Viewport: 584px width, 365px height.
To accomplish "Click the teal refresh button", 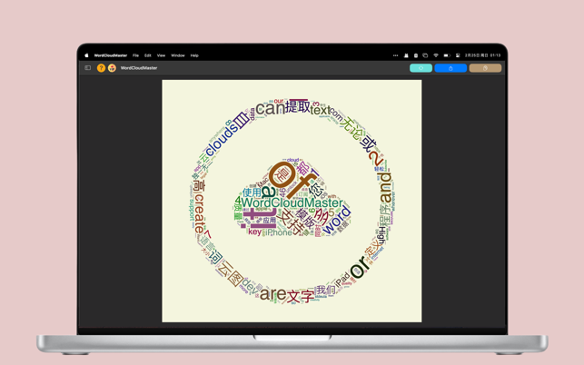I will 421,68.
